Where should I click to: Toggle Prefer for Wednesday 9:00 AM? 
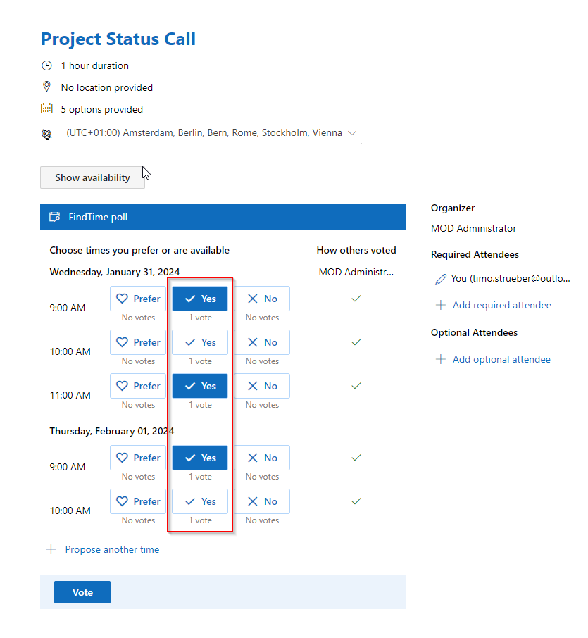tap(138, 299)
